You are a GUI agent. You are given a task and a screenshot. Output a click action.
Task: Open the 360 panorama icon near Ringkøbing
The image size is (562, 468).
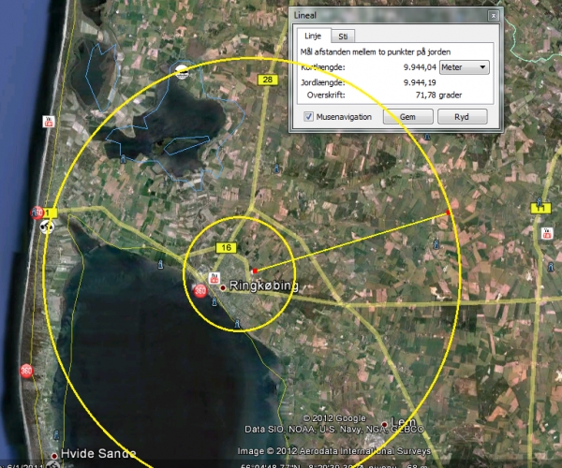click(200, 291)
